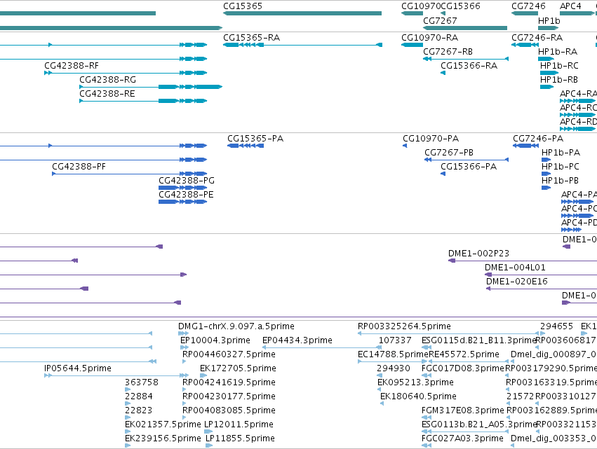
Task: Click EST RP003325264.5prime
Action: [x=404, y=326]
